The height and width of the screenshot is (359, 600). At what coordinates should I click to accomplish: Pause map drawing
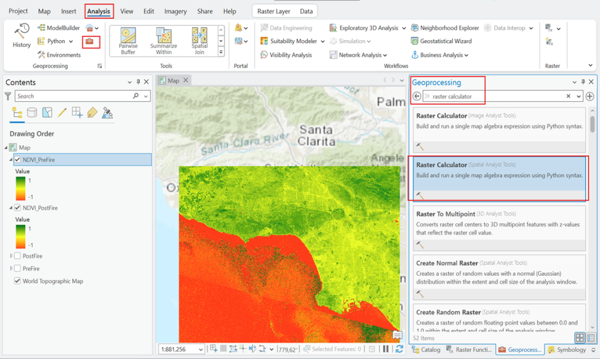386,349
